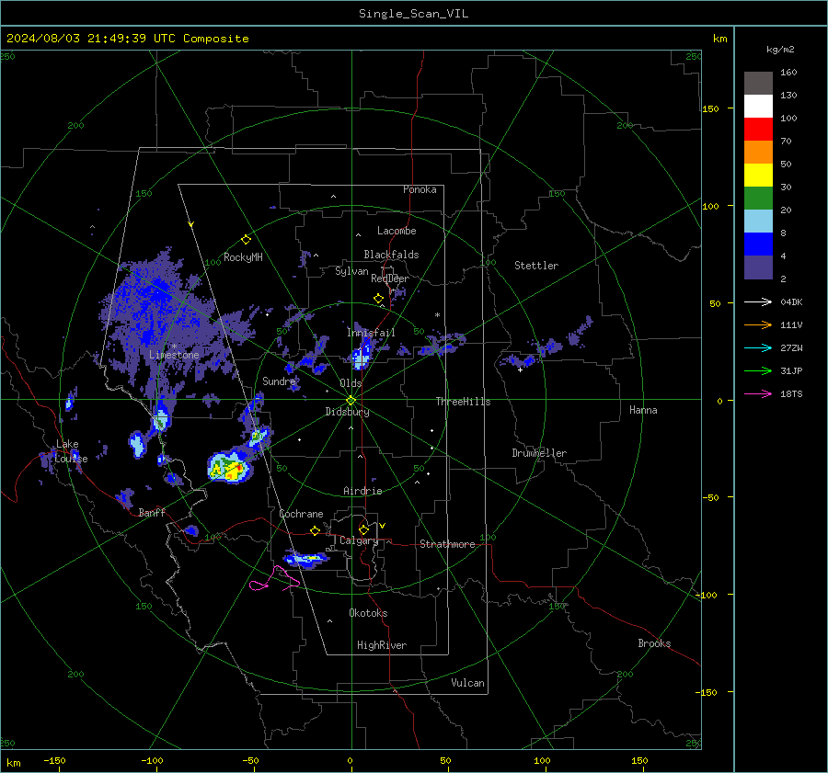Screen dimensions: 828x773
Task: Click the orange 50-70 color scale block
Action: (758, 153)
